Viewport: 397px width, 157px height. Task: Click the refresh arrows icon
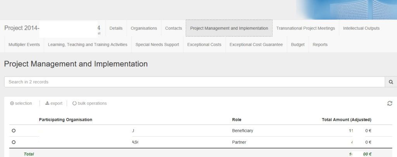coord(390,103)
